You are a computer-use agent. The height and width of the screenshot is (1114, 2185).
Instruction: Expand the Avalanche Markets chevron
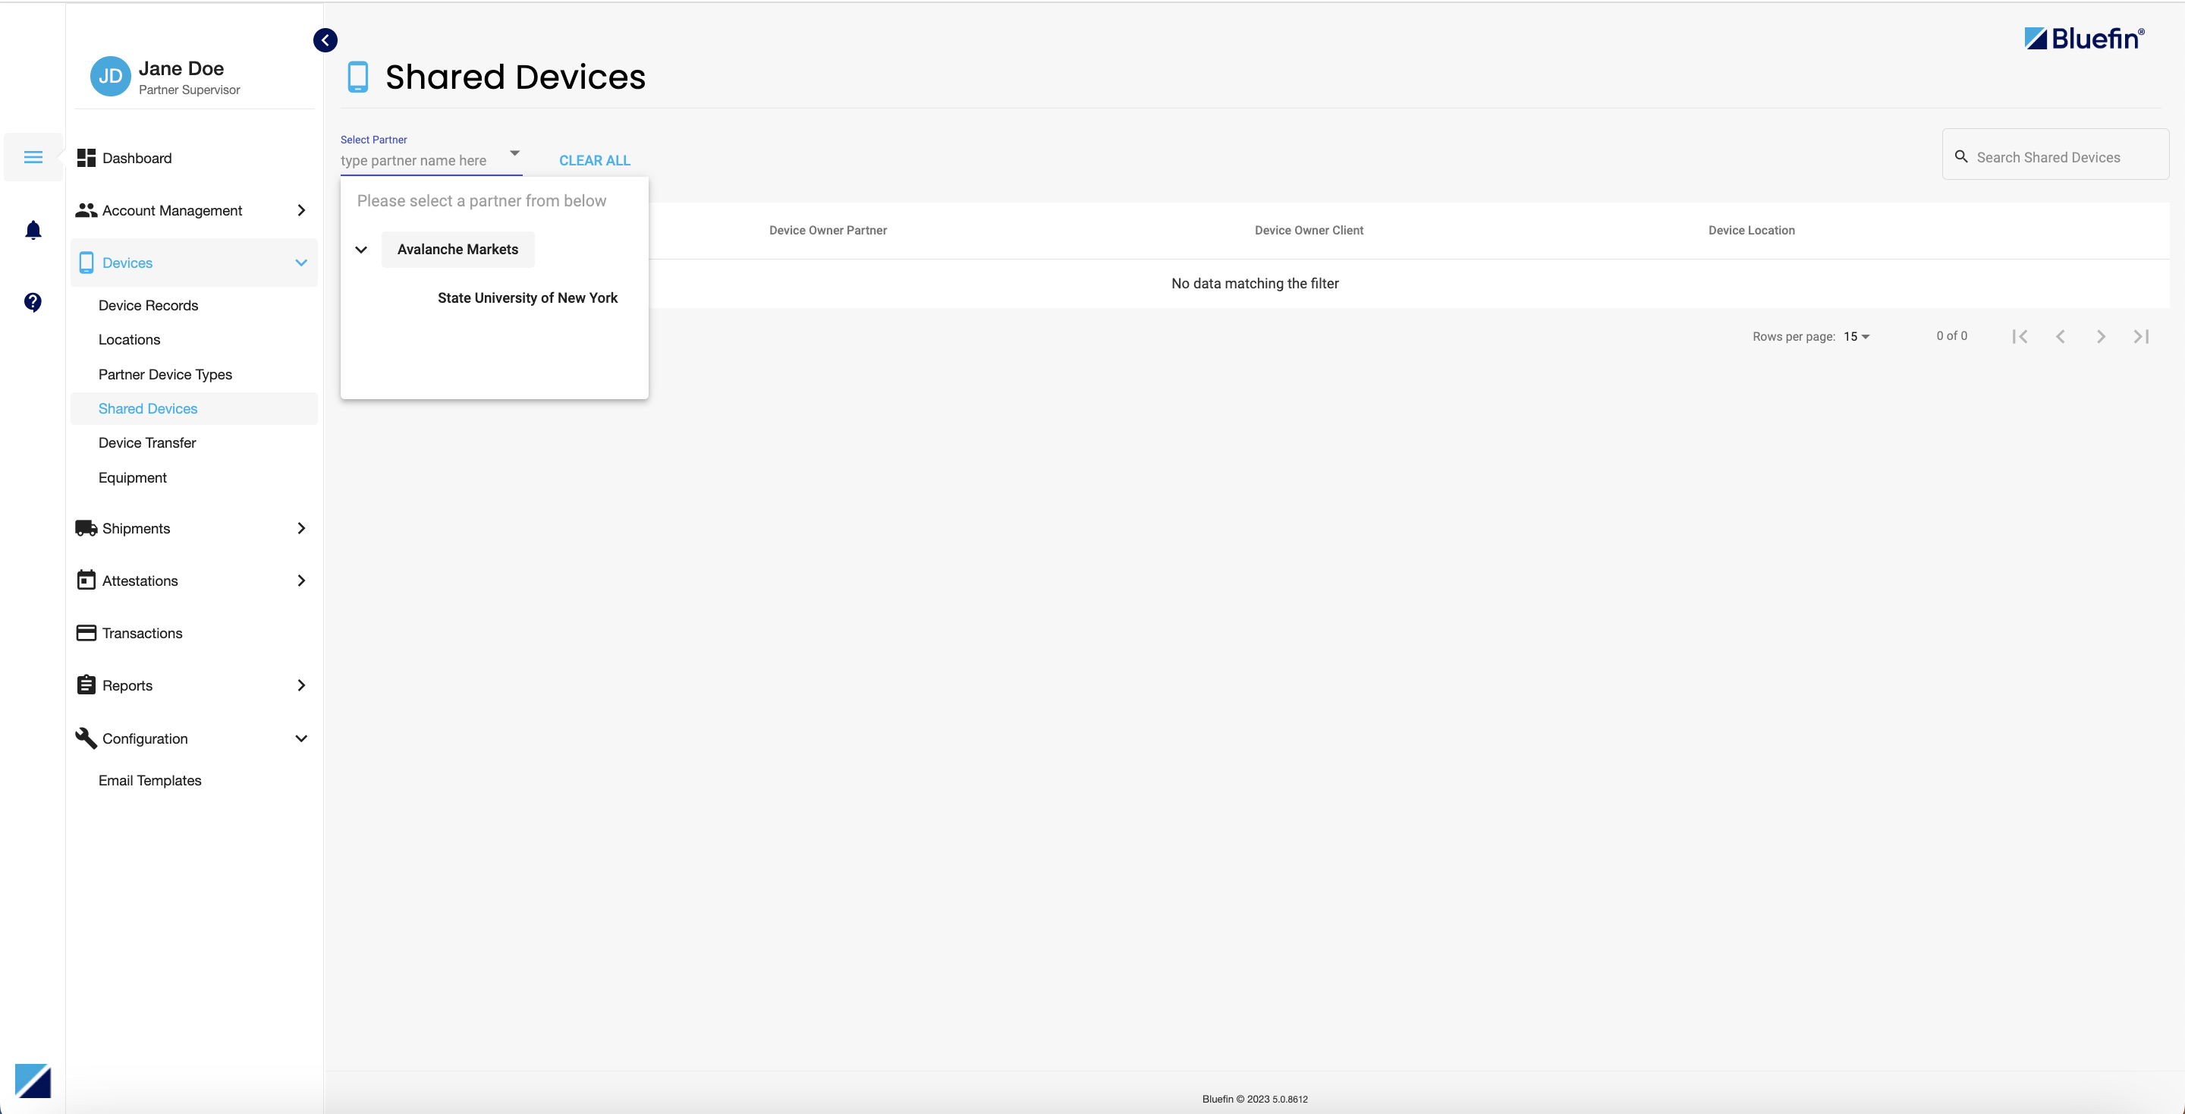coord(361,250)
